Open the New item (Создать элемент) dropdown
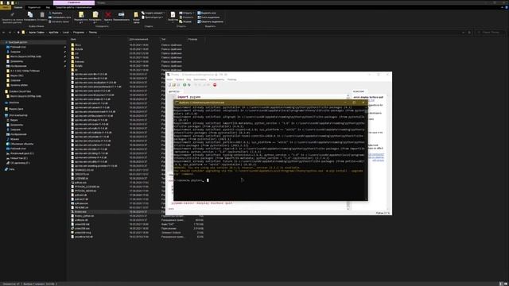Viewport: 509px width, 286px height. pos(153,13)
